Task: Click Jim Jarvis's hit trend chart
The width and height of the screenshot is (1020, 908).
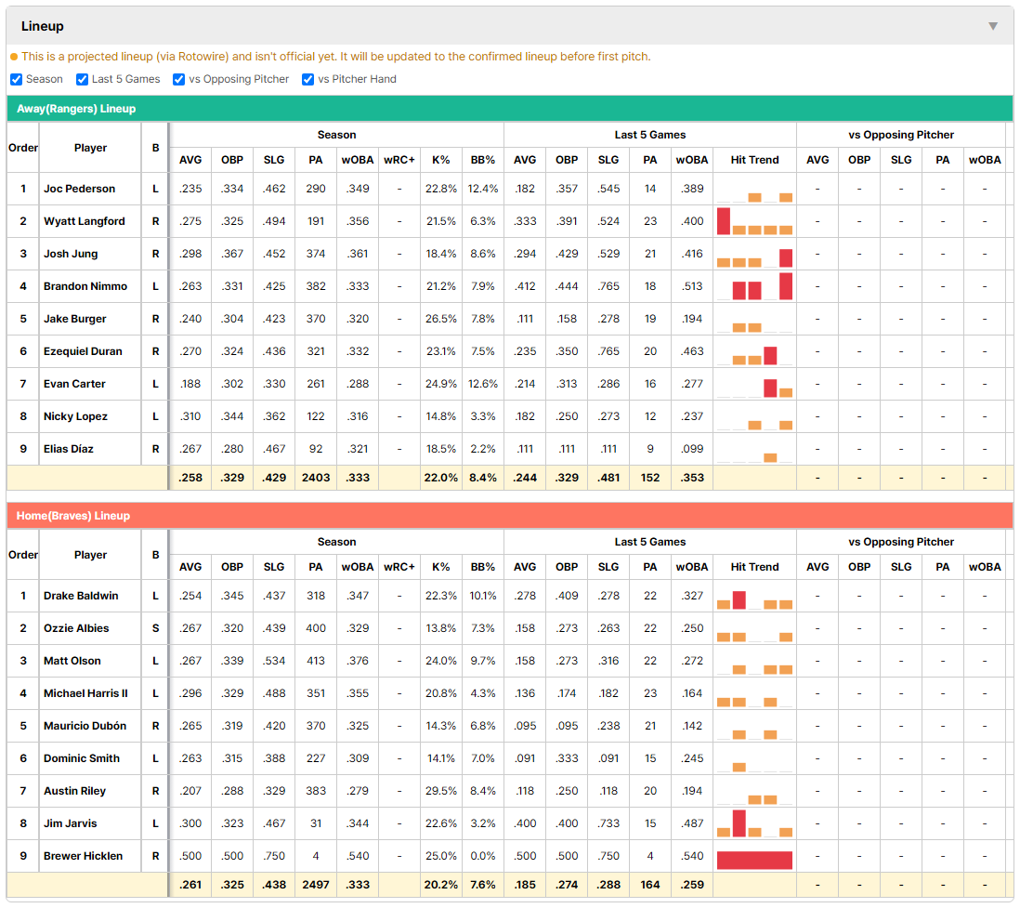Action: point(754,823)
